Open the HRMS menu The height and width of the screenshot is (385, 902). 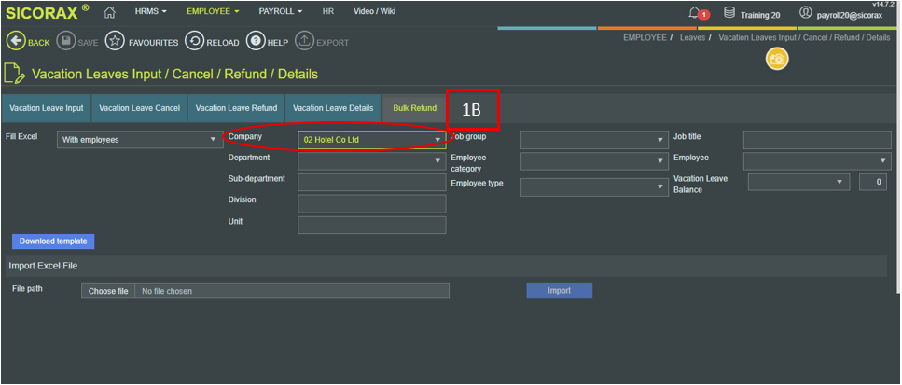click(x=151, y=11)
